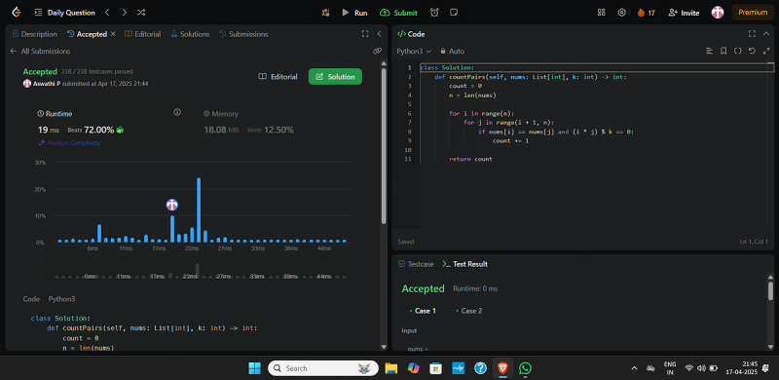Image resolution: width=779 pixels, height=380 pixels.
Task: Open the notes sticky icon
Action: click(x=454, y=13)
